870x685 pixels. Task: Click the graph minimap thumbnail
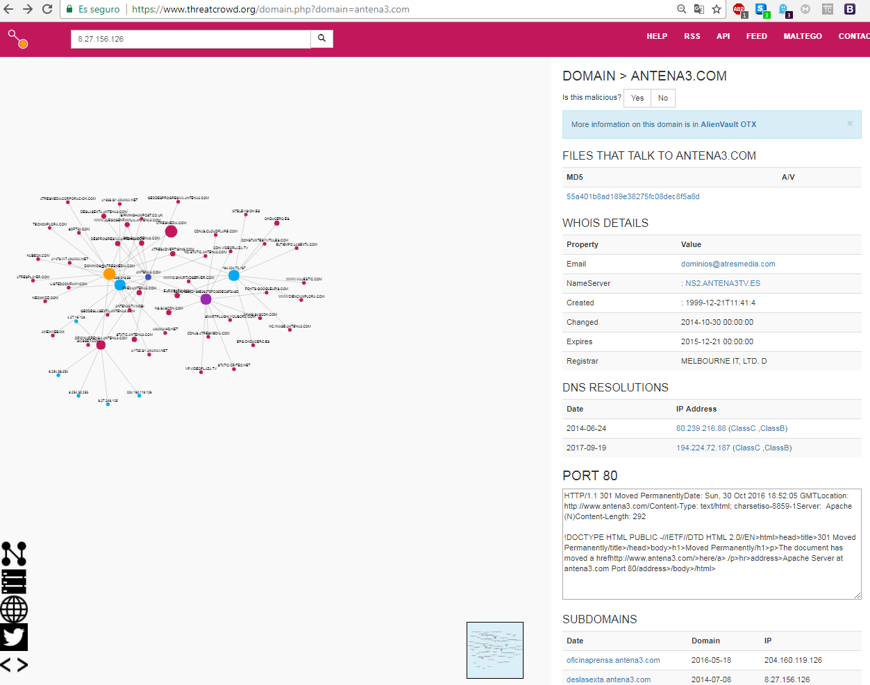pyautogui.click(x=494, y=650)
